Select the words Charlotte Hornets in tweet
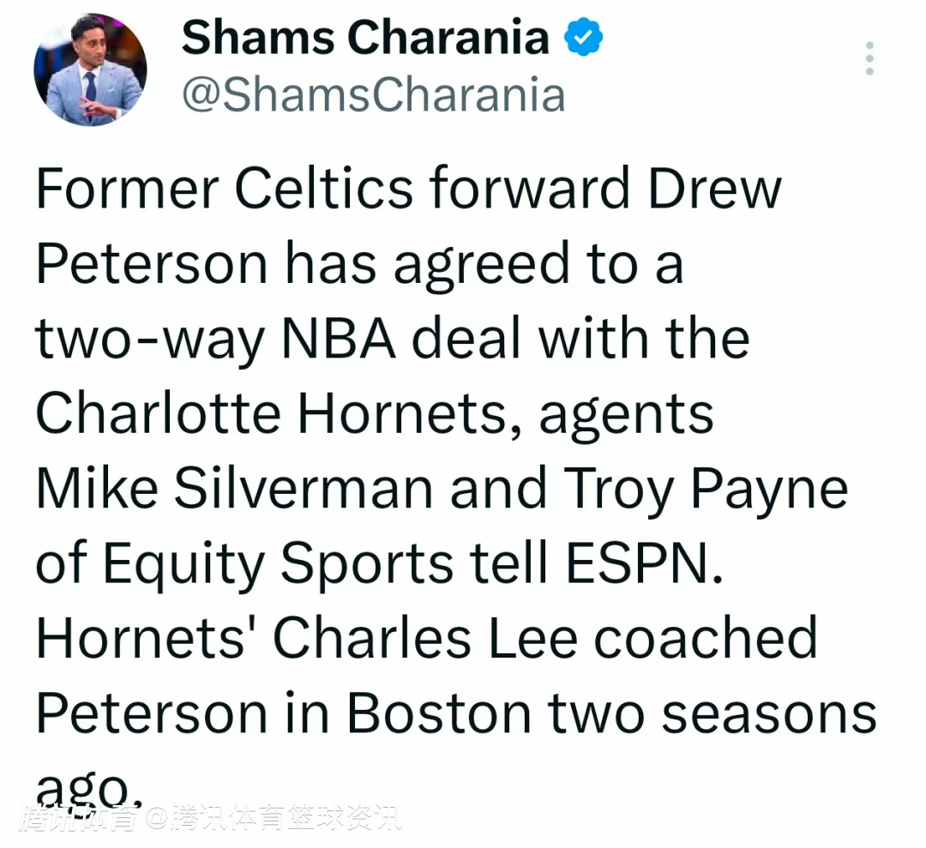This screenshot has width=926, height=848. point(271,412)
